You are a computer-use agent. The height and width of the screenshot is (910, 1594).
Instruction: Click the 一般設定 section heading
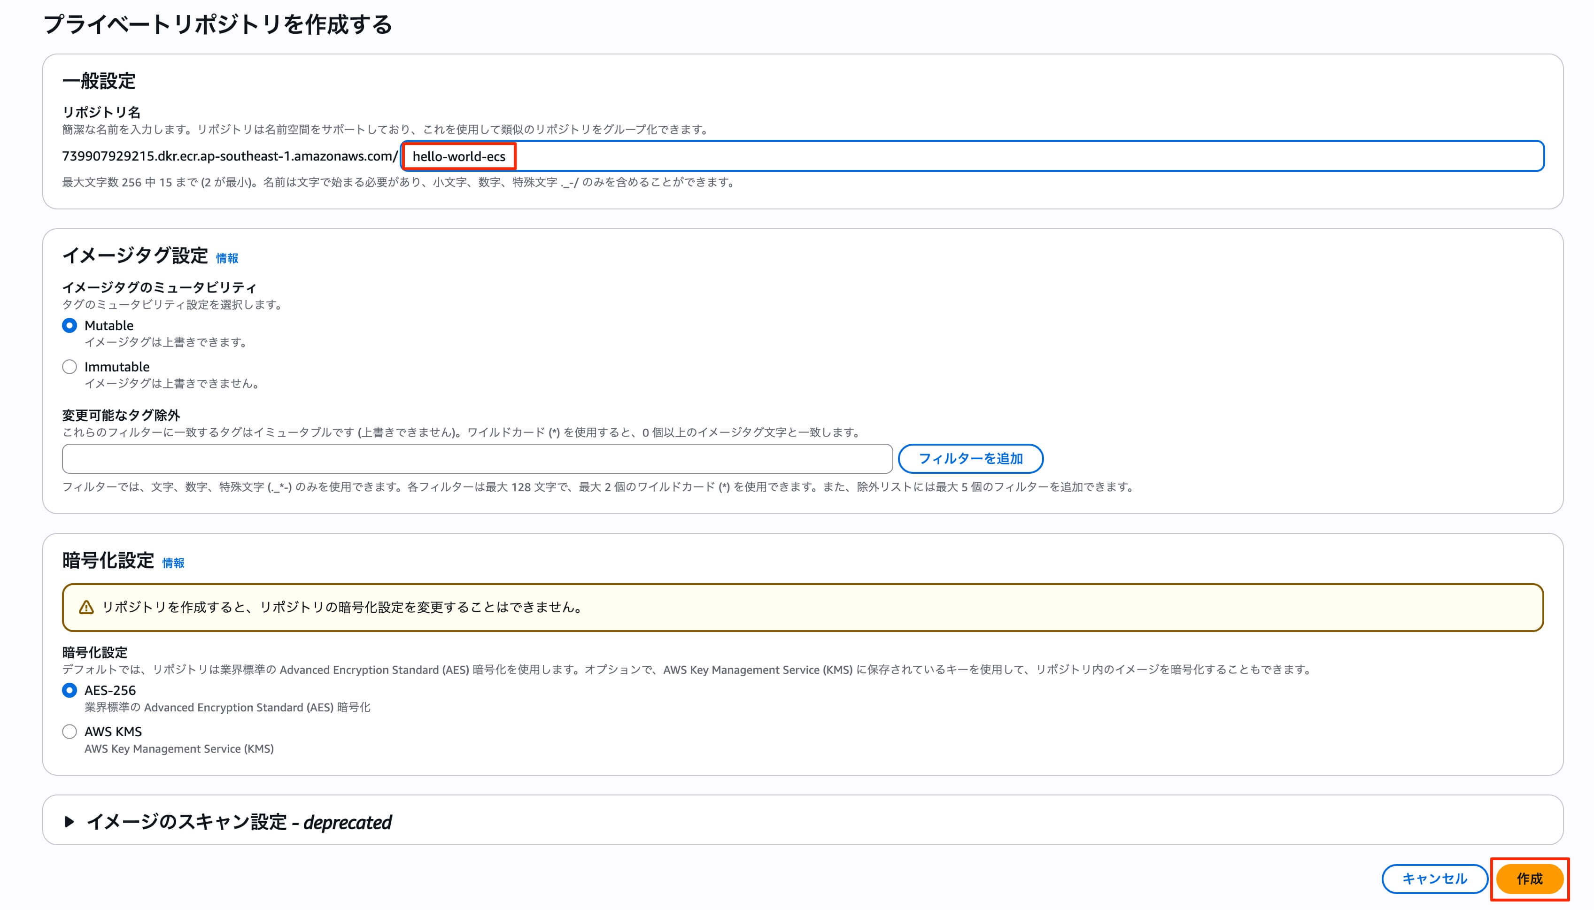point(99,81)
